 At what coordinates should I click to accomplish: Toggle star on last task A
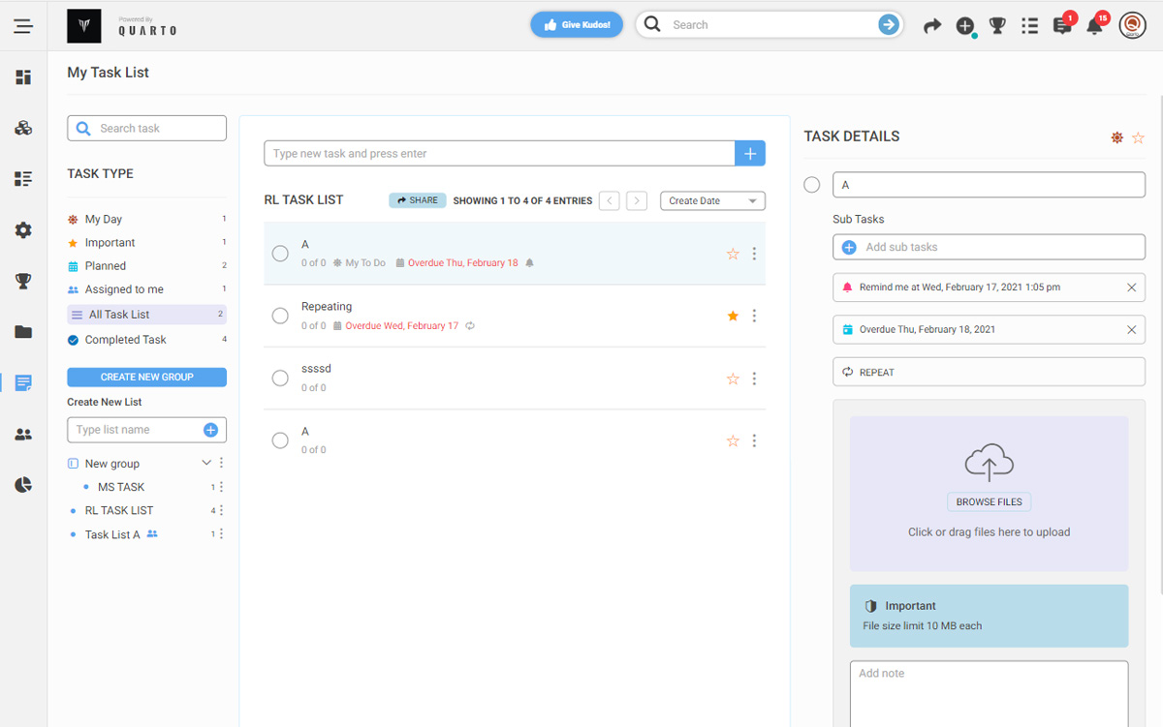pos(733,440)
